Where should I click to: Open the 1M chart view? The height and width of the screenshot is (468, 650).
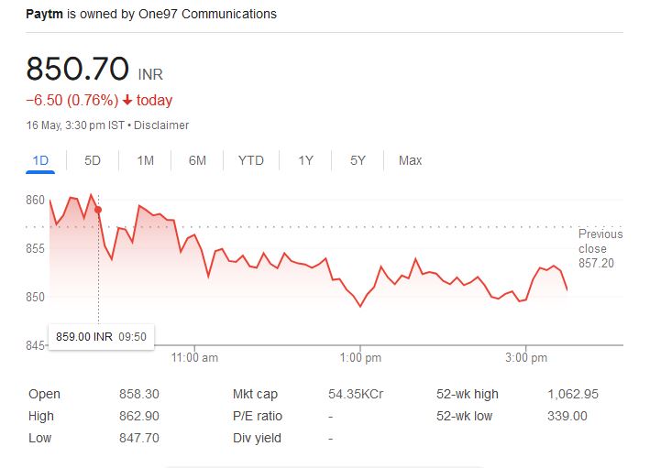(146, 160)
